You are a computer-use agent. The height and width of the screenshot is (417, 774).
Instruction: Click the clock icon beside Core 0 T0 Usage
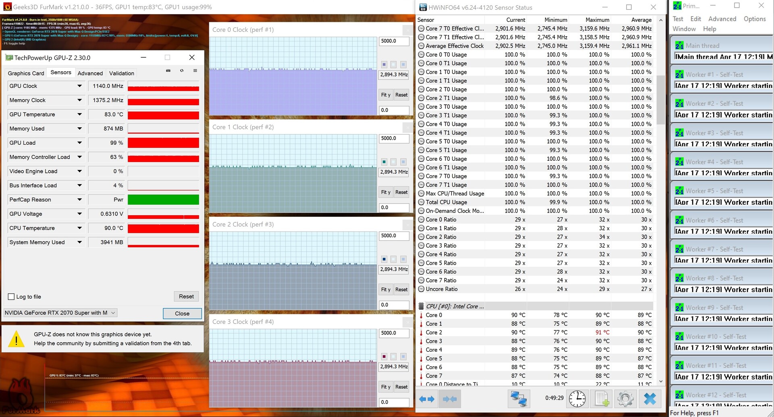[x=421, y=55]
